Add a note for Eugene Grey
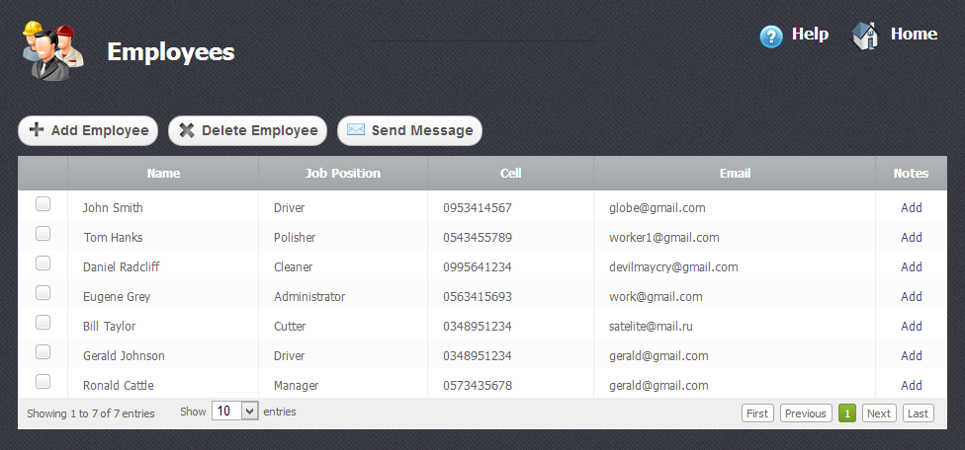Viewport: 965px width, 450px height. pos(911,297)
